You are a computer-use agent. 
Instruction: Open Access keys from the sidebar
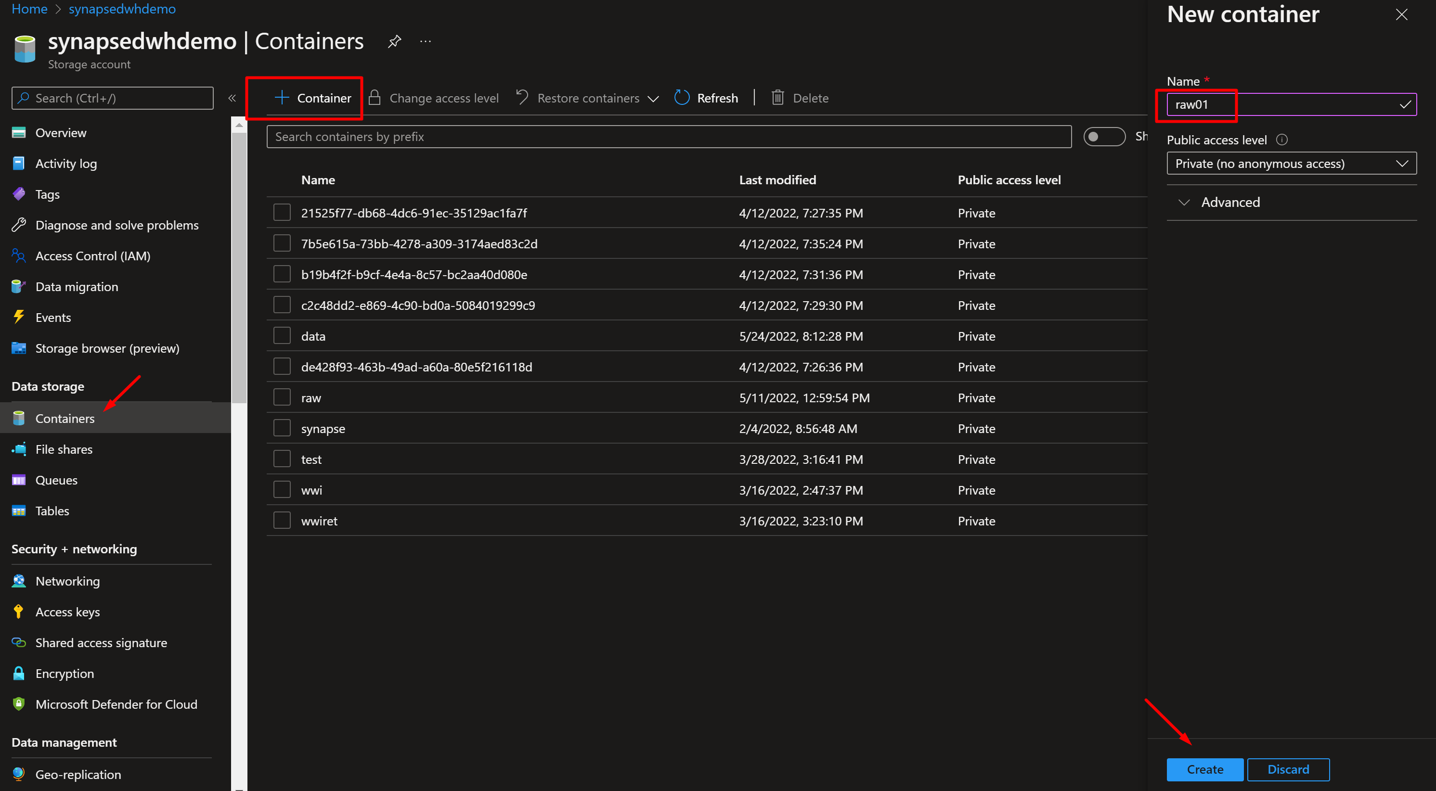pyautogui.click(x=67, y=612)
